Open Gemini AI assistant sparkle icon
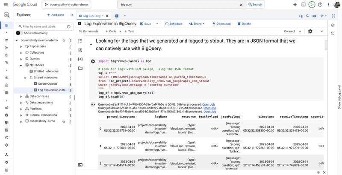Viewport: 342px width, 175px height. [x=295, y=5]
